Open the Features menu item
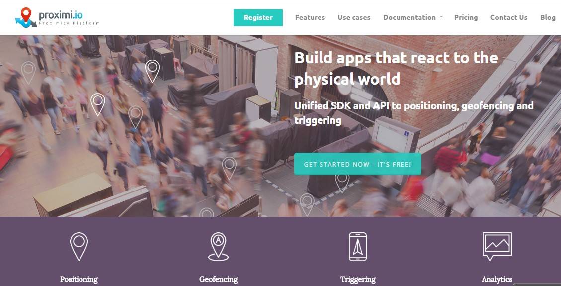The height and width of the screenshot is (286, 561). 310,17
